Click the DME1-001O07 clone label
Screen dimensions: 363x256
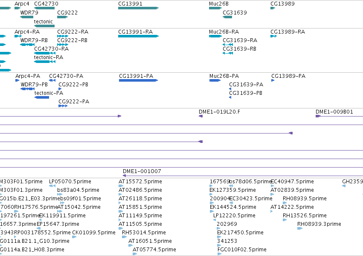pyautogui.click(x=142, y=171)
